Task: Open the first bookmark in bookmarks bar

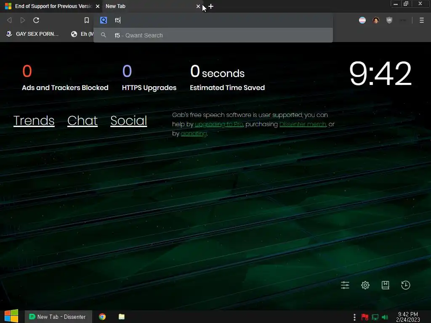Action: point(32,34)
